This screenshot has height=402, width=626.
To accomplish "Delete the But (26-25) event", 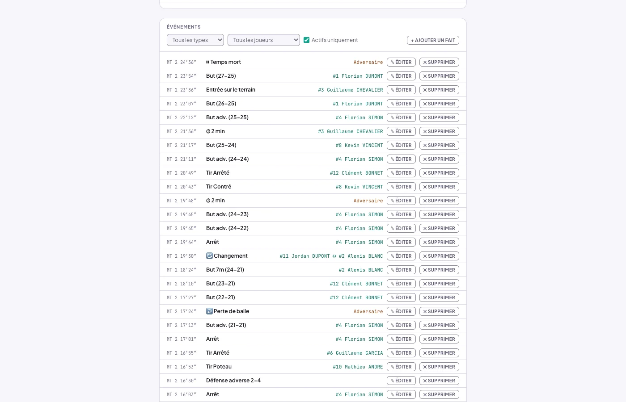I will coord(439,104).
